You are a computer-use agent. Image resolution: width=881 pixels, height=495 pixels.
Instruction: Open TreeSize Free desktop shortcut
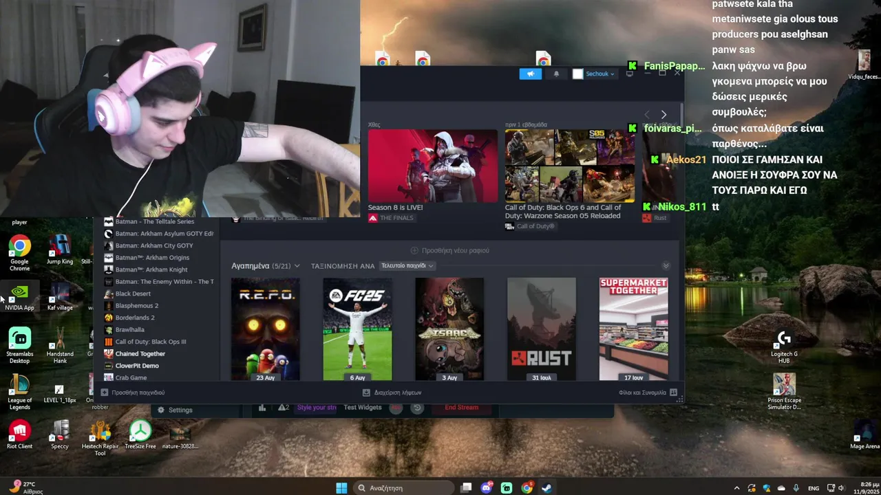pos(140,435)
